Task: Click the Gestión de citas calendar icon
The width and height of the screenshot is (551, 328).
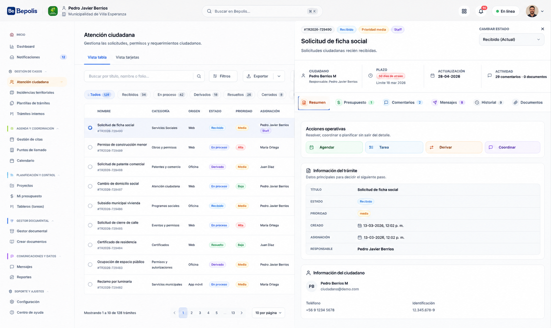Action: (x=12, y=139)
